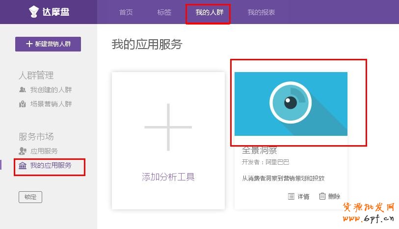Go to the 首页 tab
The height and width of the screenshot is (229, 399).
click(126, 12)
